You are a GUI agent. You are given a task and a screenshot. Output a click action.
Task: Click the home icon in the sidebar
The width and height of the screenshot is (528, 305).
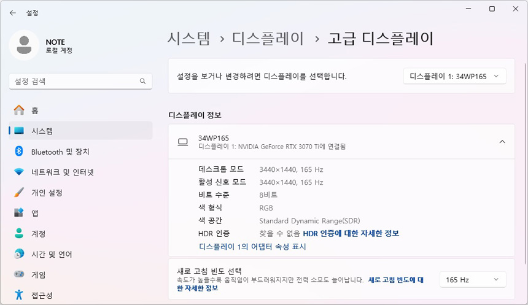pyautogui.click(x=19, y=110)
